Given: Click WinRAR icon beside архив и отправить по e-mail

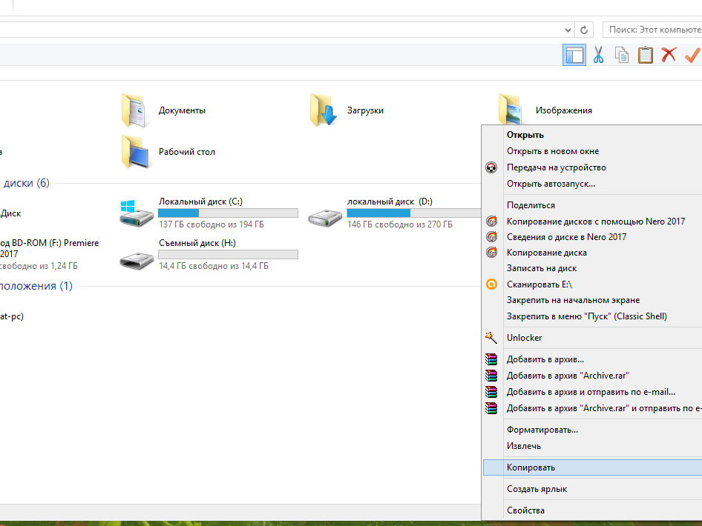Looking at the screenshot, I should (491, 392).
